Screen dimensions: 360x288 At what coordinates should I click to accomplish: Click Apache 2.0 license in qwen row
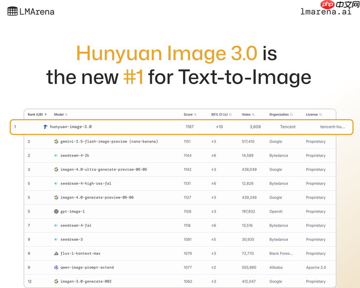(316, 268)
